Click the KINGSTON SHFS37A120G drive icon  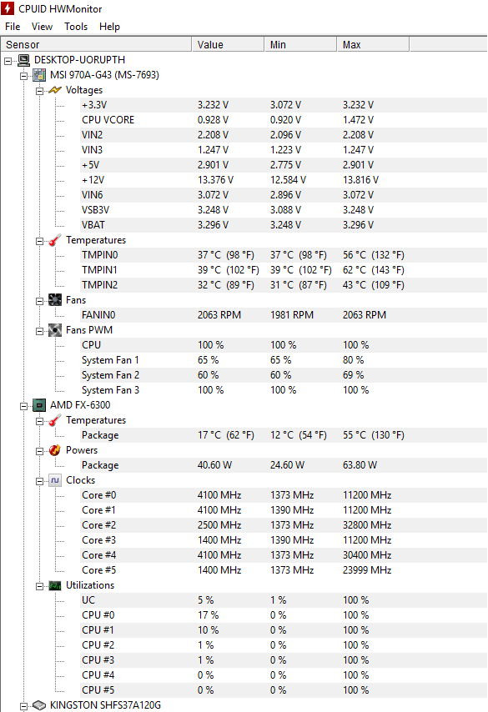click(x=39, y=705)
